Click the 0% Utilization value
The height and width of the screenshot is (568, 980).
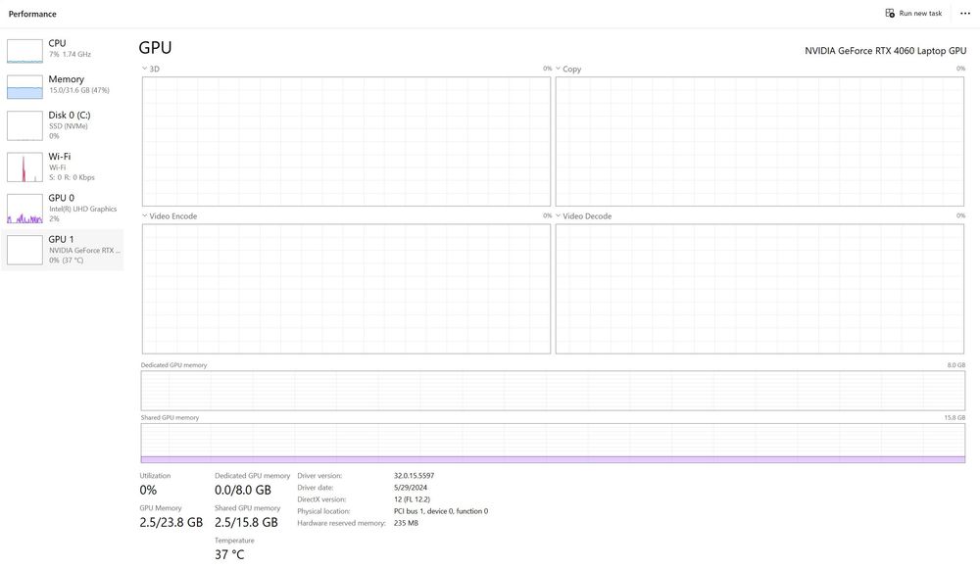[148, 490]
